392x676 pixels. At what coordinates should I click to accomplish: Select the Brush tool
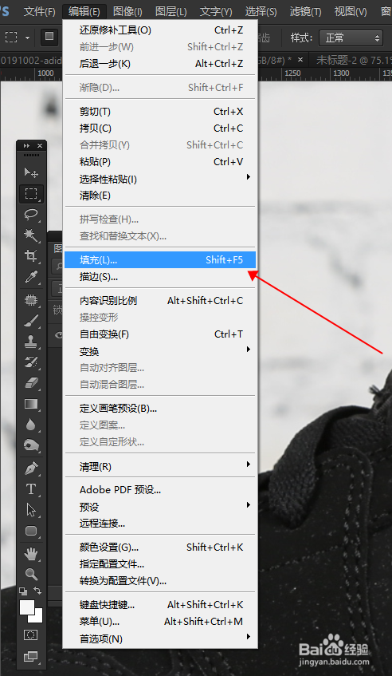coord(31,321)
